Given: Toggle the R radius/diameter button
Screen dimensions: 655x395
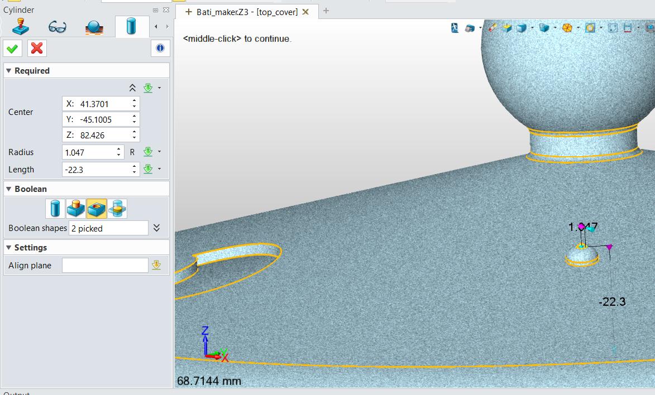Looking at the screenshot, I should click(132, 152).
